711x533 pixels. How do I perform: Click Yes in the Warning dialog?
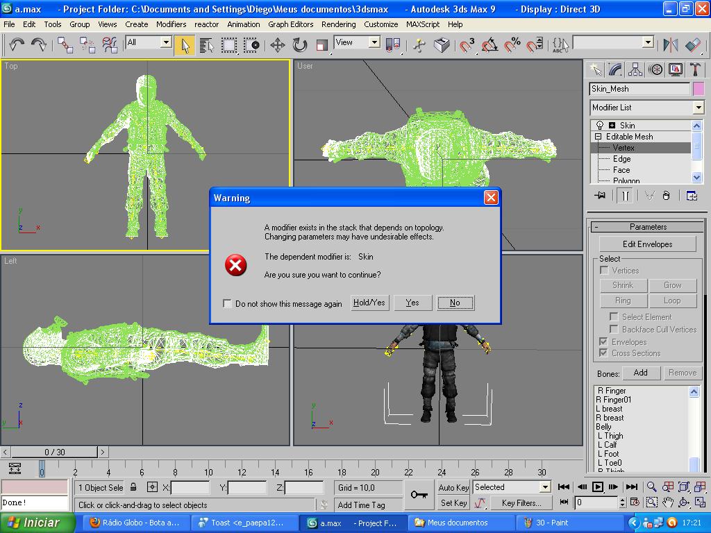point(412,303)
